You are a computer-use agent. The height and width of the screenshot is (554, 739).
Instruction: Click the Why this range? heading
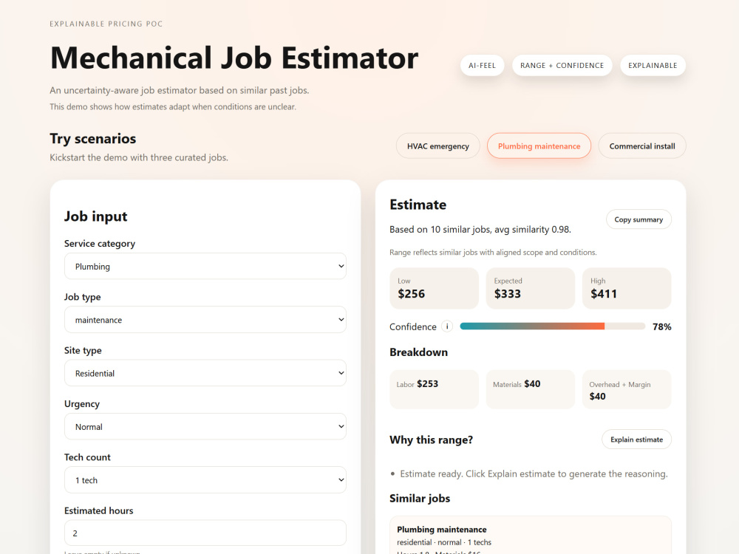[x=432, y=440]
